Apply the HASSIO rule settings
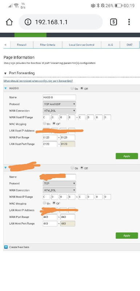This screenshot has width=140, height=291. pyautogui.click(x=127, y=156)
